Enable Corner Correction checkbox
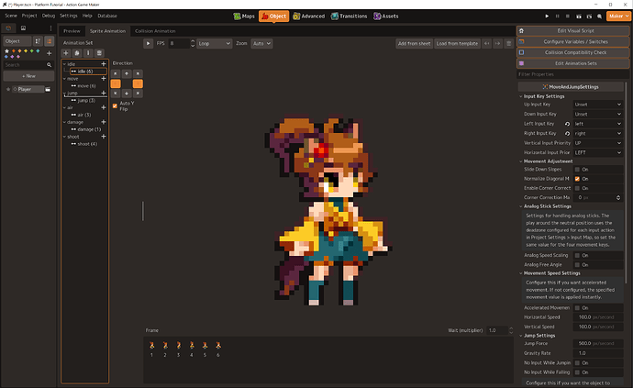Screen dimensions: 633x388 click(x=577, y=188)
